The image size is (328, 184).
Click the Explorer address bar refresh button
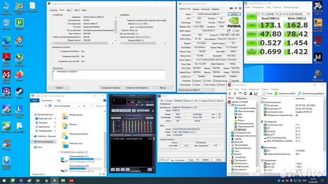(x=84, y=106)
